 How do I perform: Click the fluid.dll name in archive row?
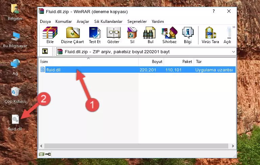coord(53,70)
